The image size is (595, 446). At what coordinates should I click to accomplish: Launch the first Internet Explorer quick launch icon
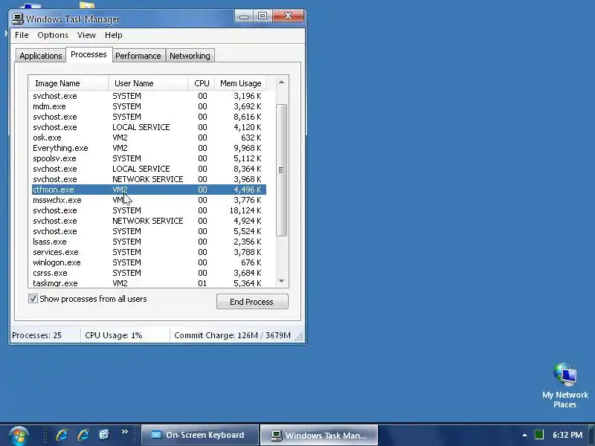point(62,435)
